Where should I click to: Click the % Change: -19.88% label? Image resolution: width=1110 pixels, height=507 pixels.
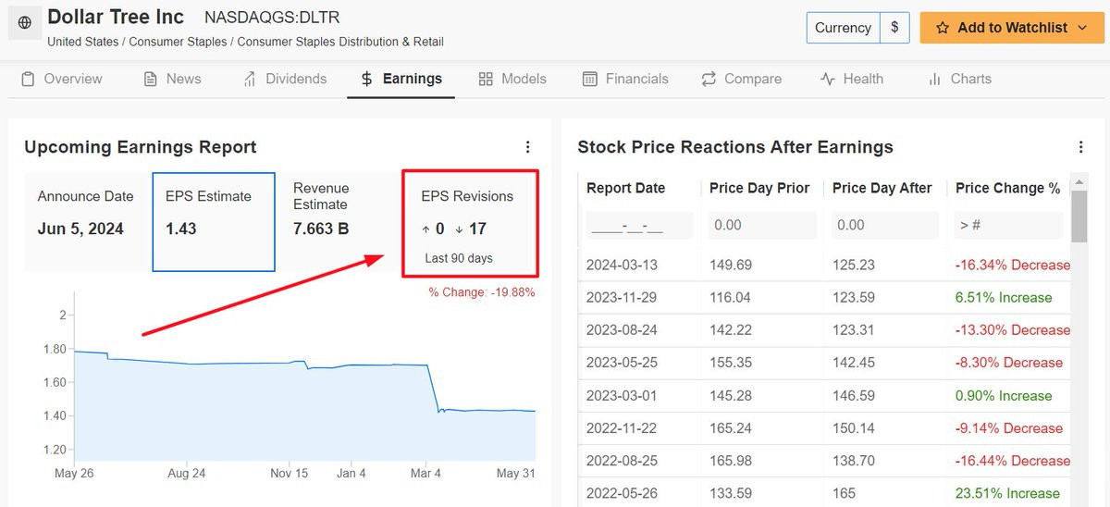click(481, 292)
